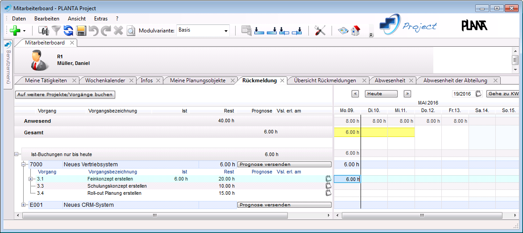Click the third blue-bar down-arrow icon
Screen dimensions: 523x233
coord(284,31)
